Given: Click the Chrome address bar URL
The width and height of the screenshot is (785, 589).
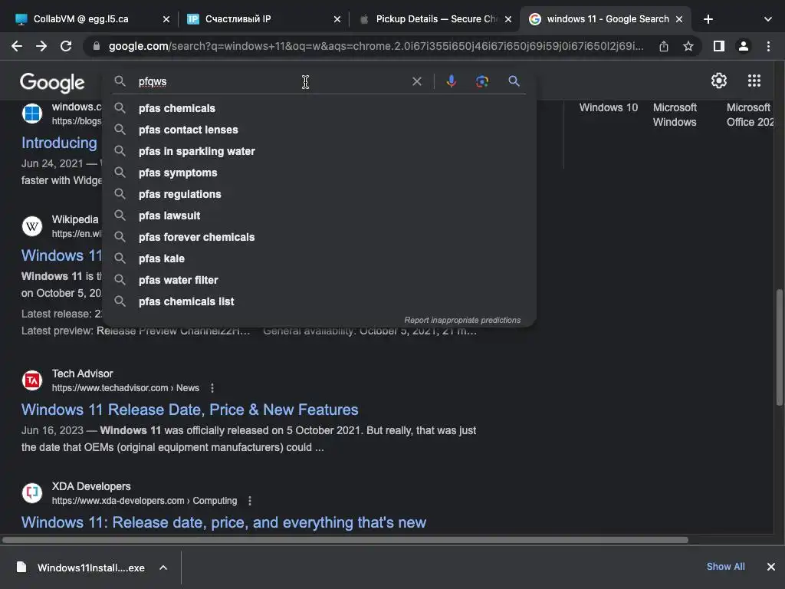Looking at the screenshot, I should coord(376,46).
